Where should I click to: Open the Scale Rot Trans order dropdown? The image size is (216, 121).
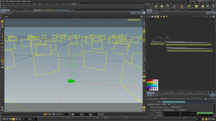coord(170,110)
